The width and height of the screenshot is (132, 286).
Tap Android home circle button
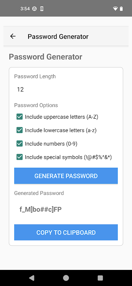tap(66, 278)
